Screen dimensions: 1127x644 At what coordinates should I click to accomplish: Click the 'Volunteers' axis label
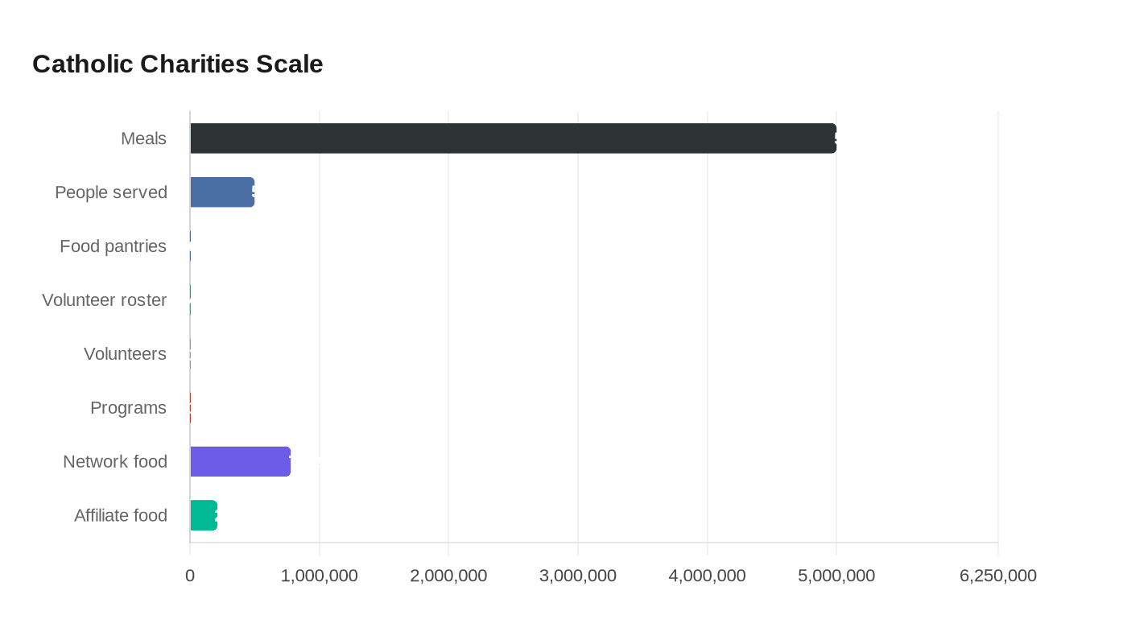125,354
